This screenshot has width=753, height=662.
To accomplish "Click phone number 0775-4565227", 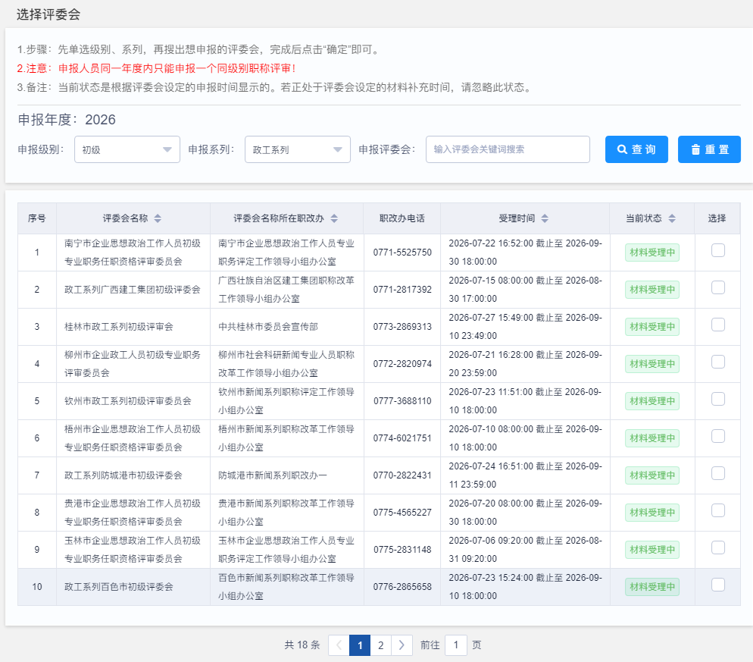I will click(x=402, y=513).
